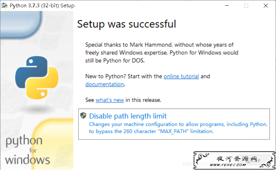Click the WWW.YEHES.COM watermark text

click(228, 165)
